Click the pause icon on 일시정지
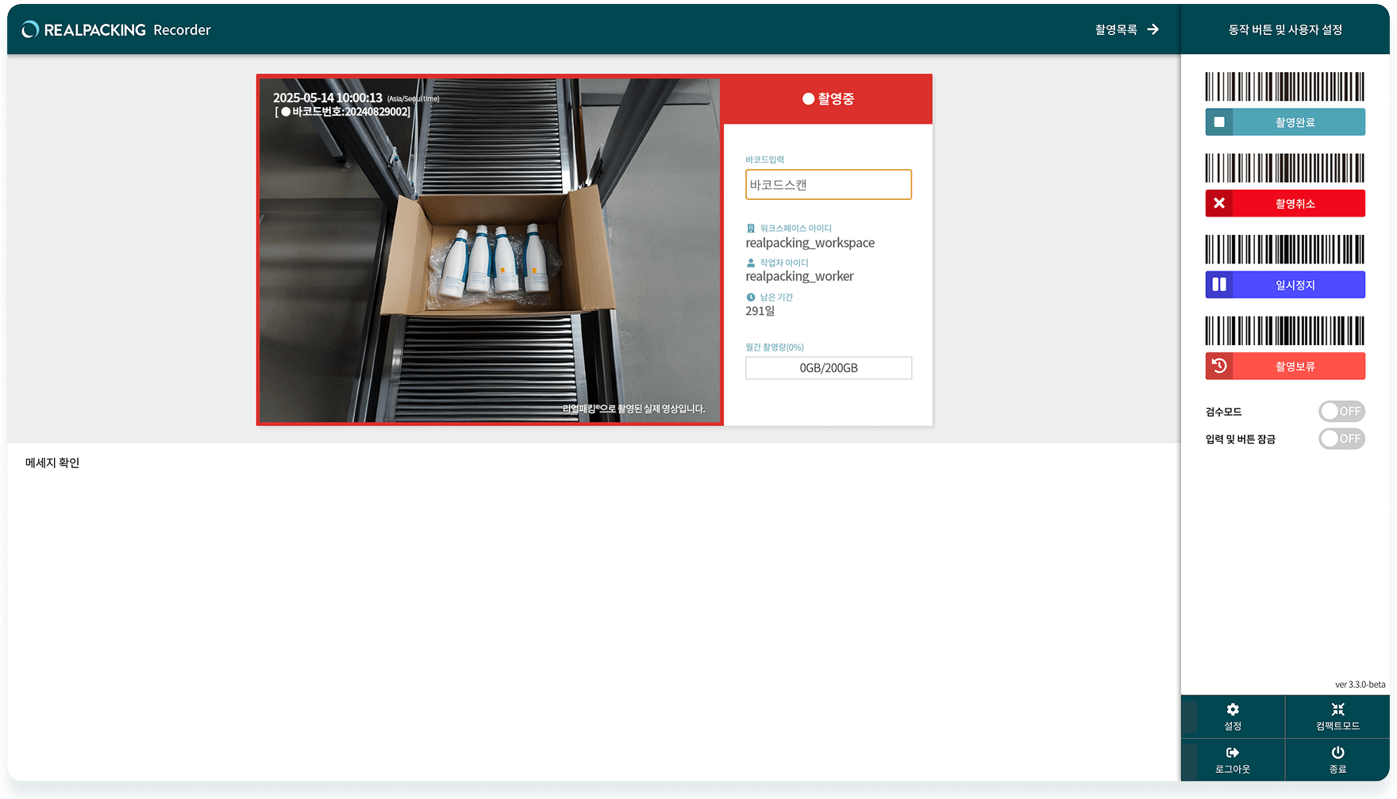The height and width of the screenshot is (799, 1397). coord(1219,285)
